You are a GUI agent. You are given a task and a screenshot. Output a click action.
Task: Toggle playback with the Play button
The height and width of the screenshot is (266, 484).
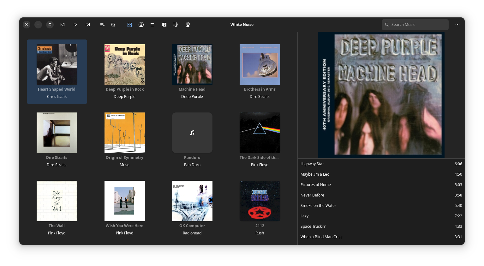pos(75,24)
